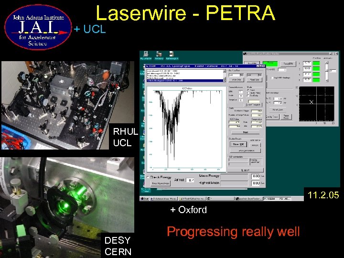Click the Exit button below the correction group

(x=245, y=170)
